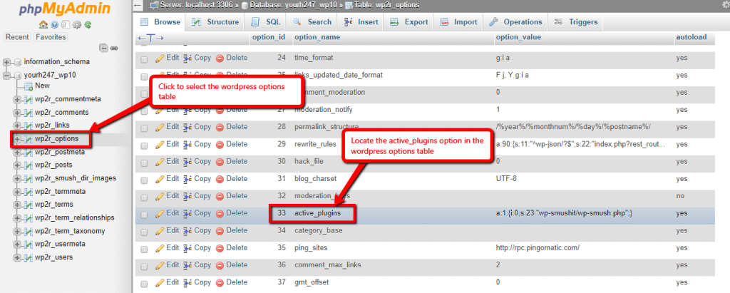Click red Delete icon for comment_max_links row
The image size is (730, 293).
[x=220, y=265]
